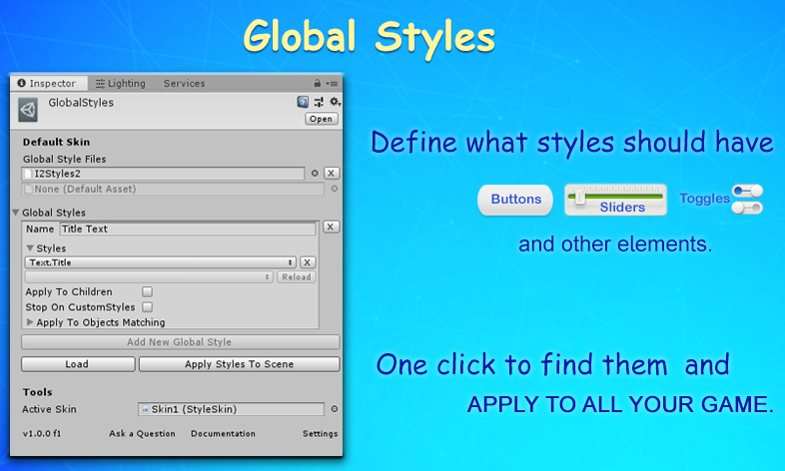
Task: Click the Unity asset icon beside GlobalStyles
Action: 28,110
